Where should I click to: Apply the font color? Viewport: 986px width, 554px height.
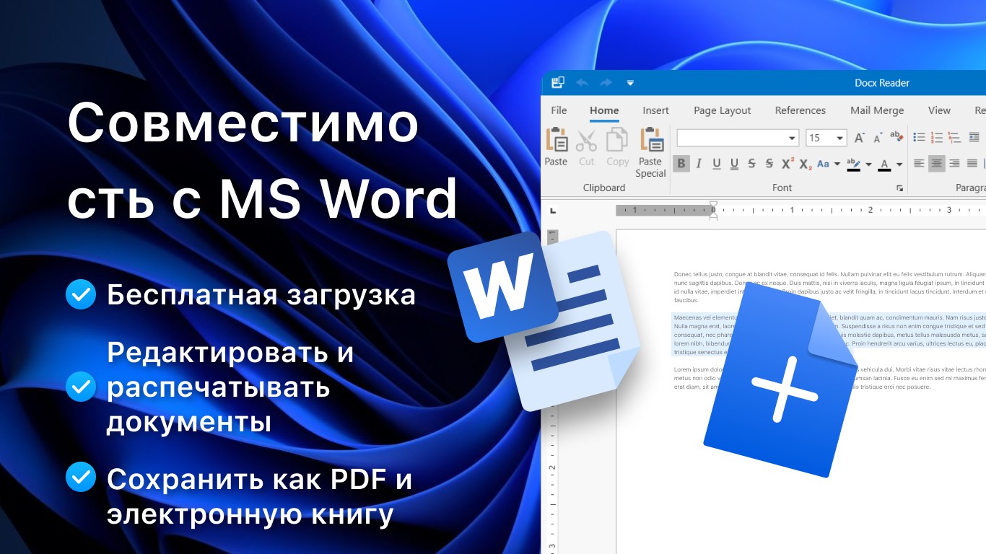coord(885,164)
